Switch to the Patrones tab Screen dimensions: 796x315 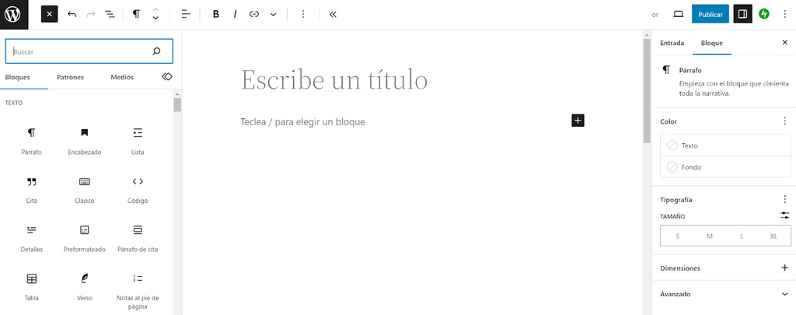(x=70, y=77)
